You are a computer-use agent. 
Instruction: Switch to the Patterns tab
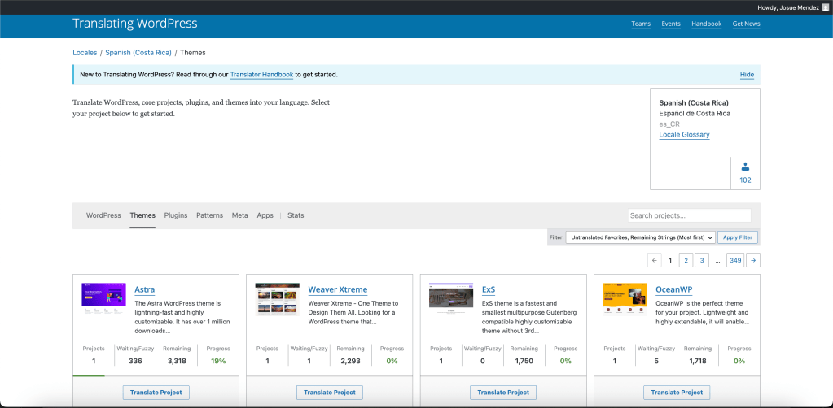(x=209, y=215)
